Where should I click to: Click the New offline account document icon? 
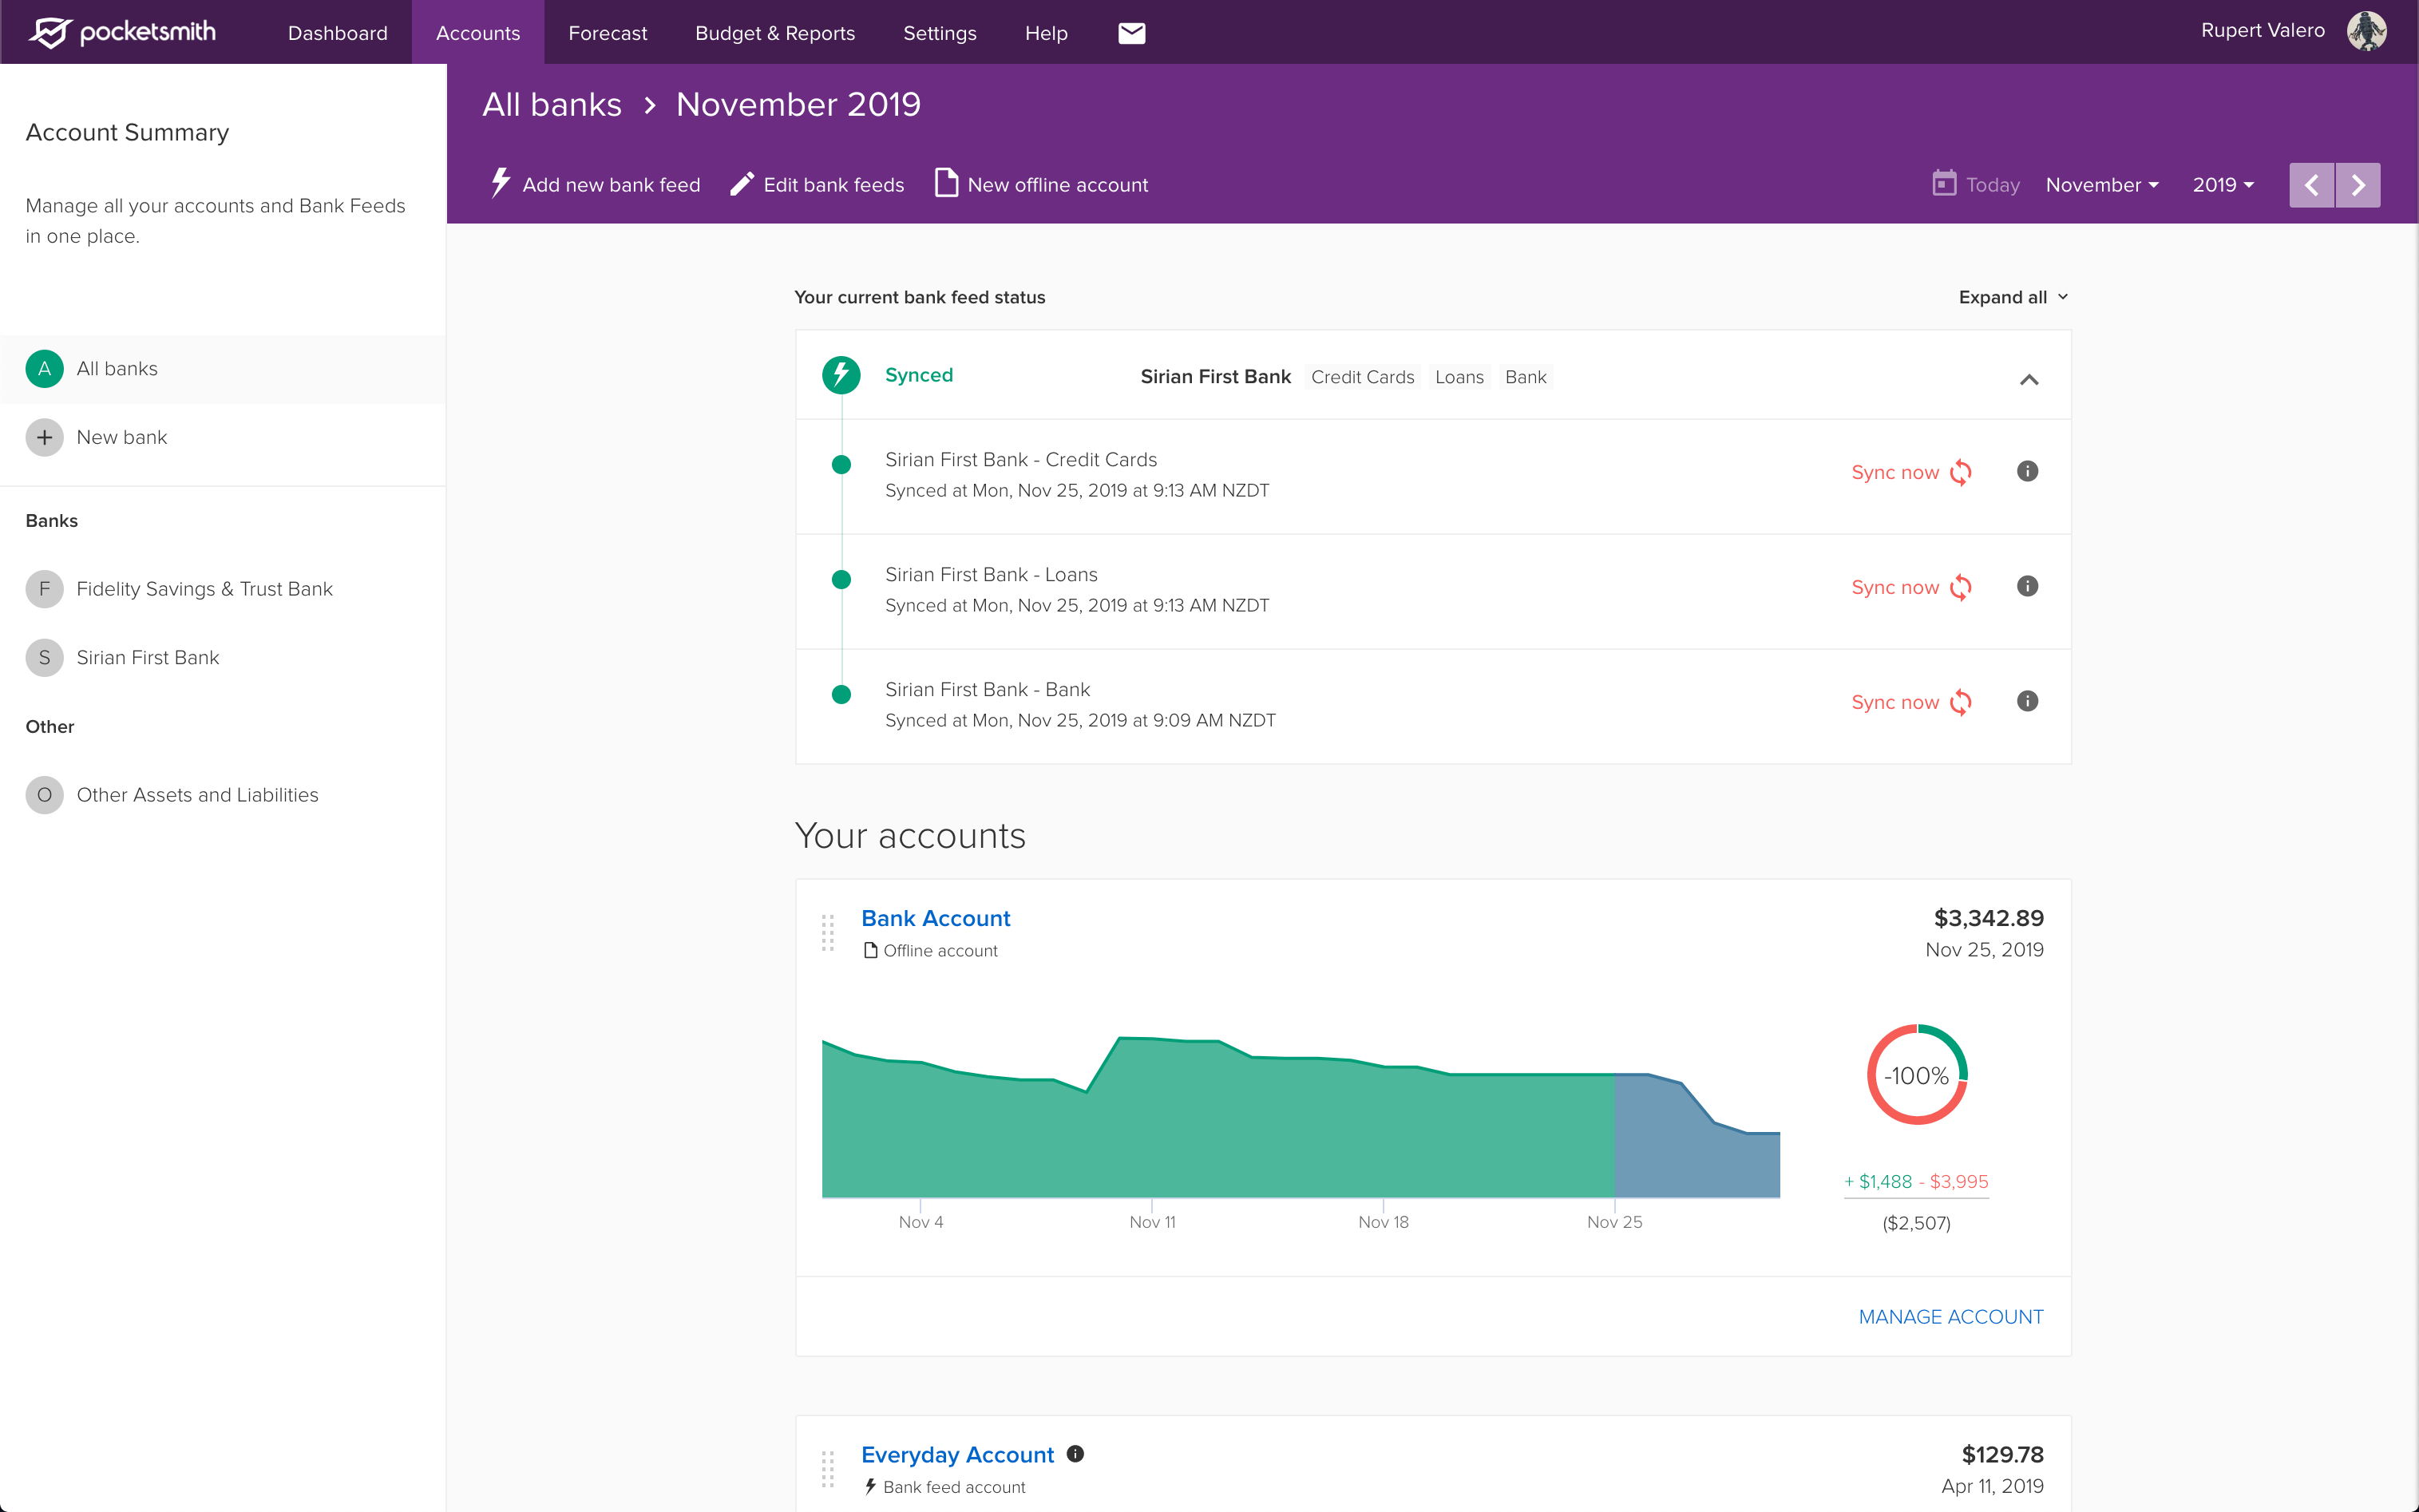click(945, 183)
